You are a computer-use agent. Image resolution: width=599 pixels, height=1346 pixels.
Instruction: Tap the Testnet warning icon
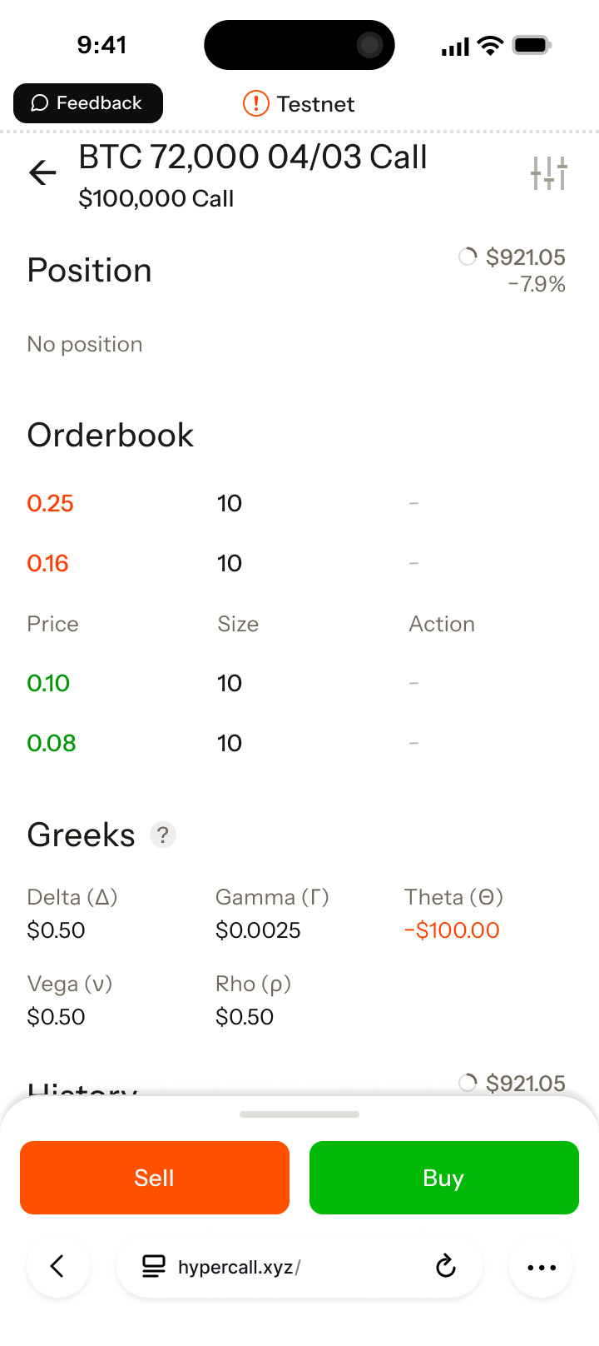tap(255, 103)
